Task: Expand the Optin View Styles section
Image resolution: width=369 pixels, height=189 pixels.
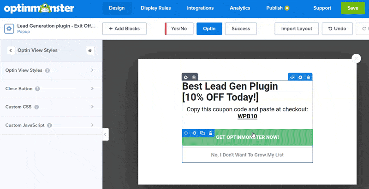Action: coord(51,70)
